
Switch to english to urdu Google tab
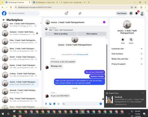tap(73, 2)
